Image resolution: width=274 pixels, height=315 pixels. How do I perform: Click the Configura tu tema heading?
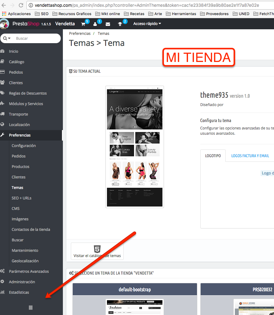click(x=215, y=120)
